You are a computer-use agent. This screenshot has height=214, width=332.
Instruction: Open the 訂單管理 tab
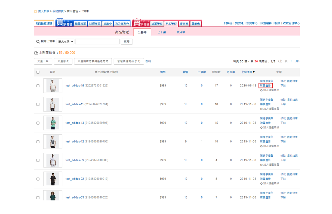click(x=157, y=24)
